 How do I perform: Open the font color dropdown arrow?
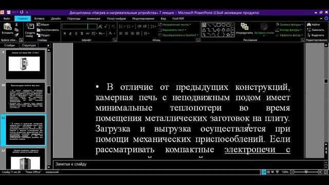(115, 33)
